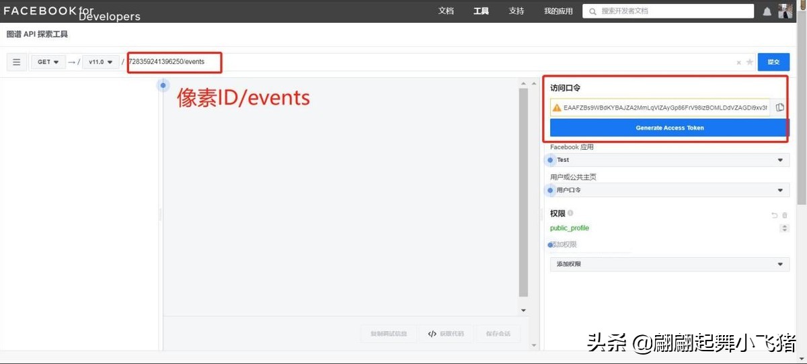Screen dimensions: 807x364
Task: Click the trash icon for permissions
Action: point(784,215)
